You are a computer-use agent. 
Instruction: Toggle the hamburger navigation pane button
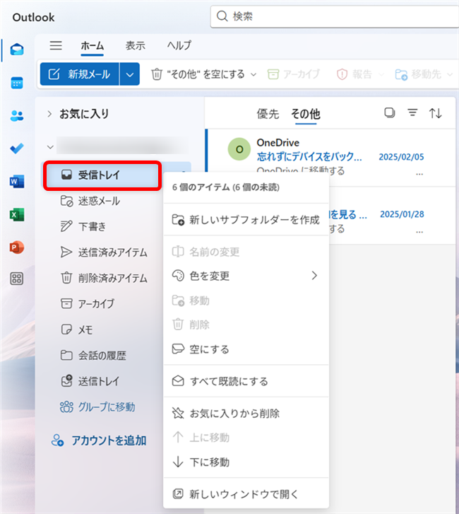point(56,45)
